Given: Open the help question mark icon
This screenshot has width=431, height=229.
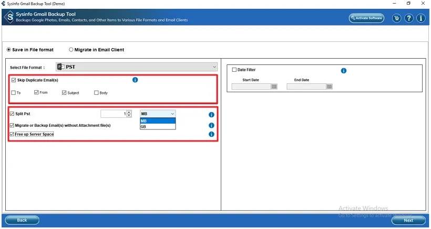Looking at the screenshot, I should [x=409, y=18].
